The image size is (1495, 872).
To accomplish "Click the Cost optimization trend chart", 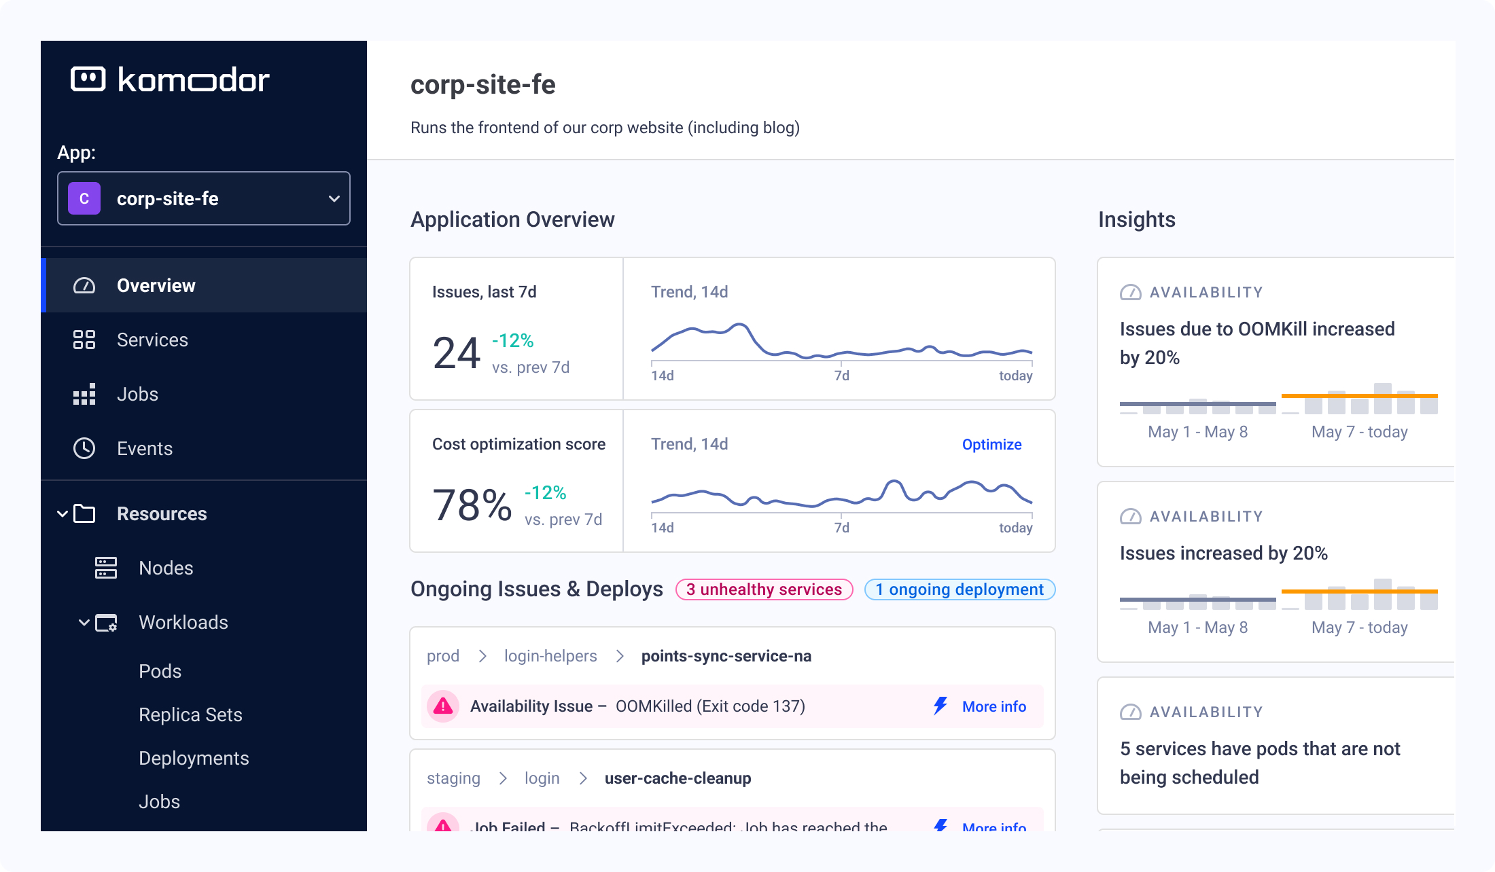I will [841, 494].
